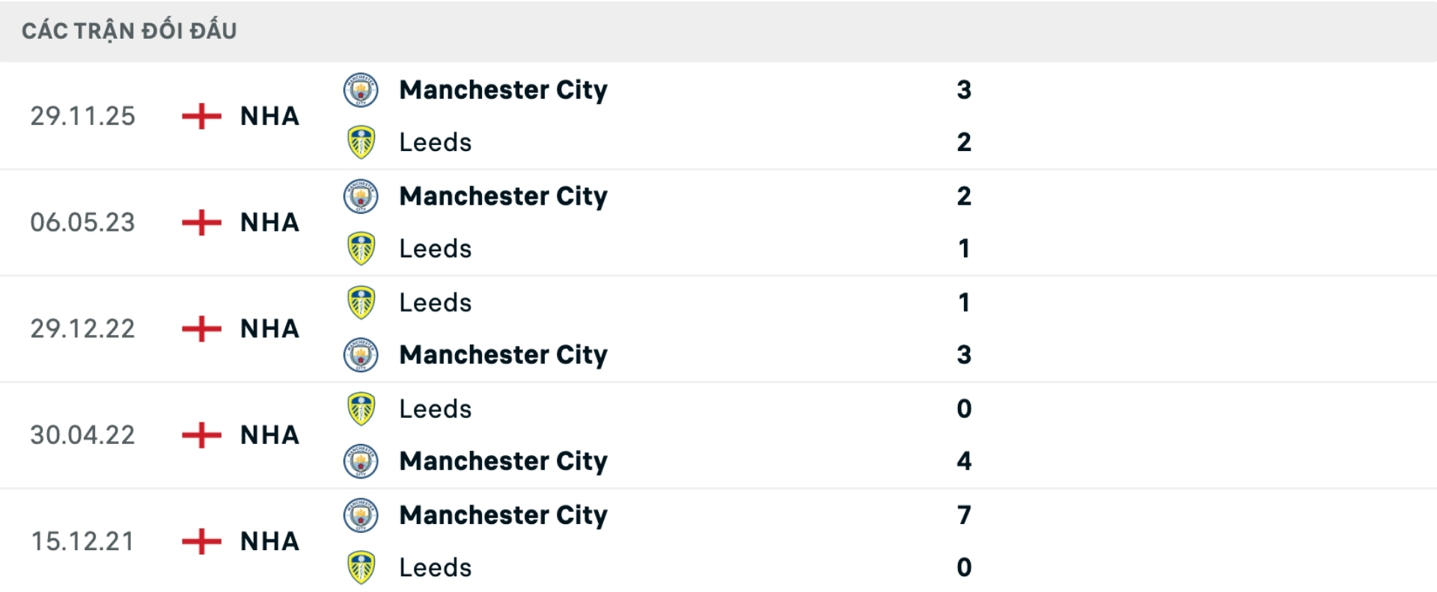
Task: Click Manchester City's name in the 15.12.21 match
Action: (x=503, y=514)
